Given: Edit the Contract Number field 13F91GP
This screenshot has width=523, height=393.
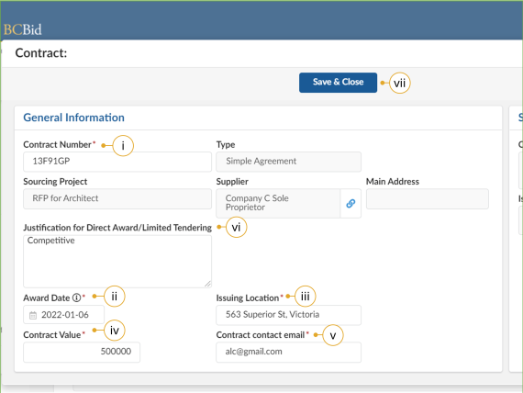Looking at the screenshot, I should [x=117, y=162].
